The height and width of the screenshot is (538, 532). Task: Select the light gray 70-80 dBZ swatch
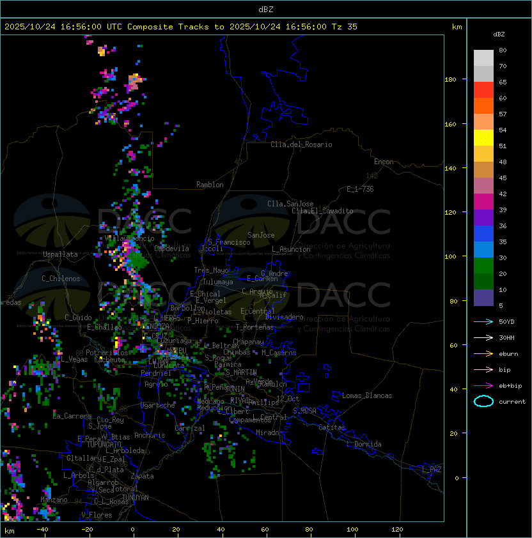click(483, 58)
